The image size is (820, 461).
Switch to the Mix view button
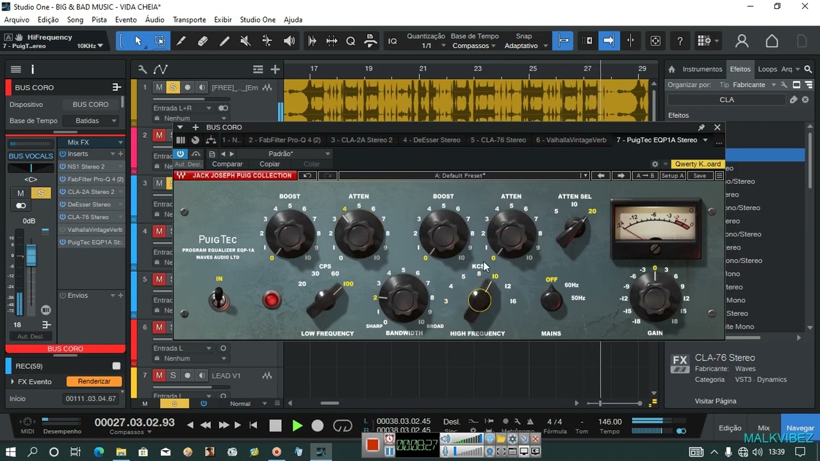[764, 428]
